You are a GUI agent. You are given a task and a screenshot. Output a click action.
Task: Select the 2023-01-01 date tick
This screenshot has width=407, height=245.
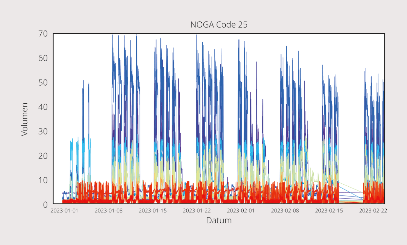[64, 211]
